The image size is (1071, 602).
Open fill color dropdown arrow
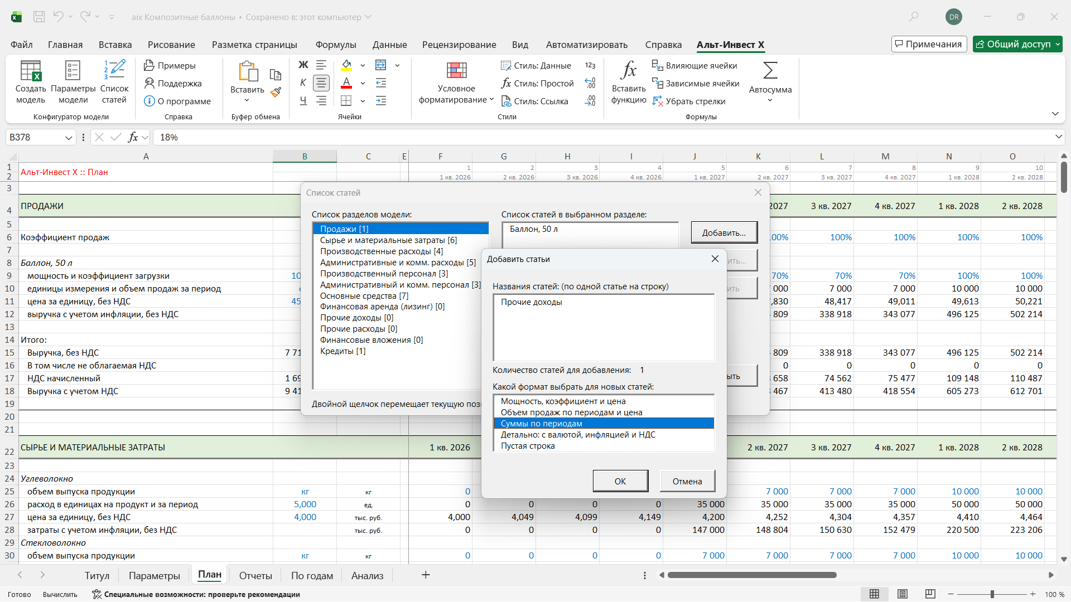coord(363,66)
